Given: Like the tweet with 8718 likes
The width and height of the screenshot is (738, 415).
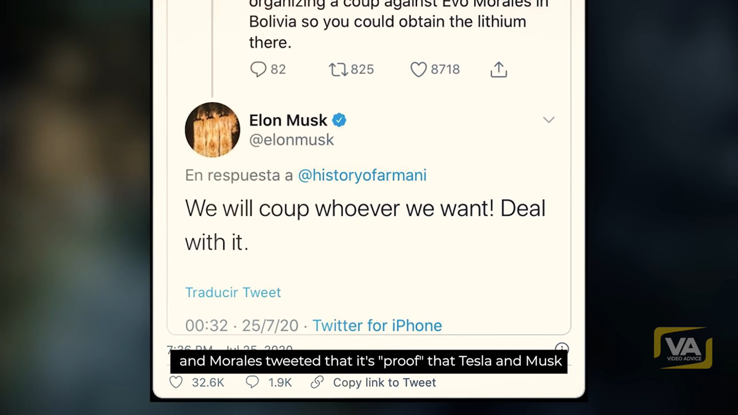Looking at the screenshot, I should pyautogui.click(x=418, y=69).
